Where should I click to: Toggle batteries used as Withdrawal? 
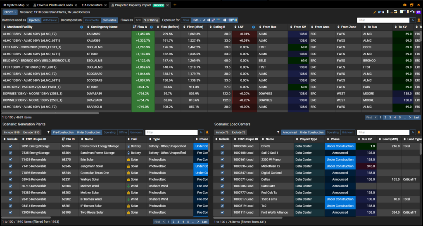coord(50,20)
